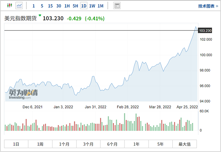This screenshot has width=221, height=152.
Task: Show the 1年 time range
Action: (x=136, y=144)
